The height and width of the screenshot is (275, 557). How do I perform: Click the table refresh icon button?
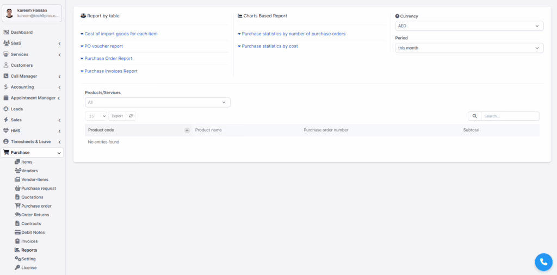click(131, 116)
